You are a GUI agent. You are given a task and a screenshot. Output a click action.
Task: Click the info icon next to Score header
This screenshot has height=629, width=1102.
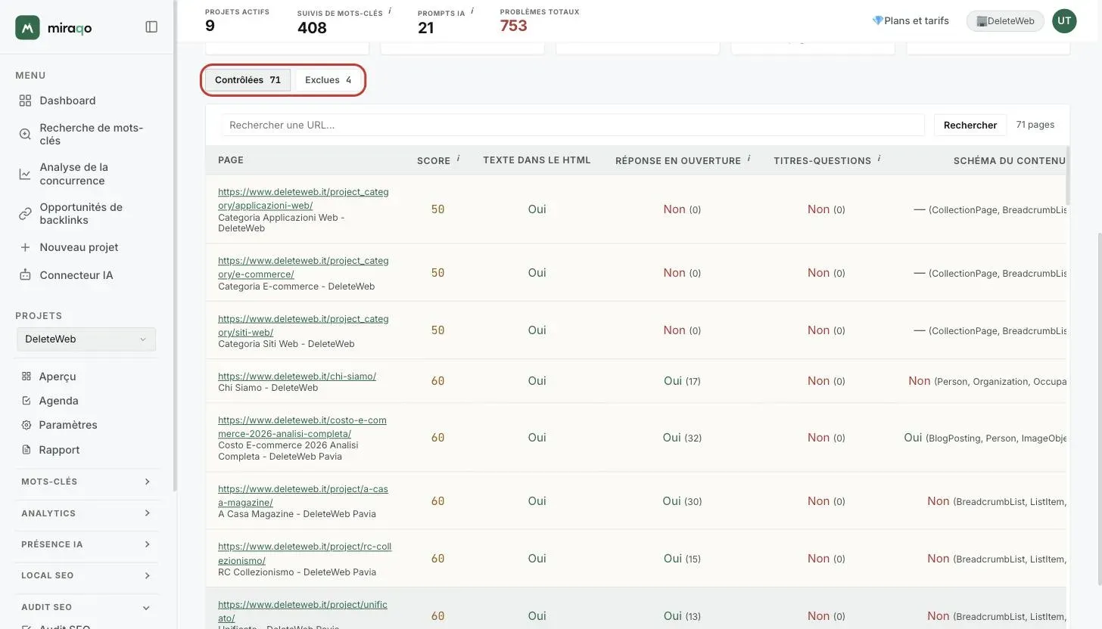(458, 159)
